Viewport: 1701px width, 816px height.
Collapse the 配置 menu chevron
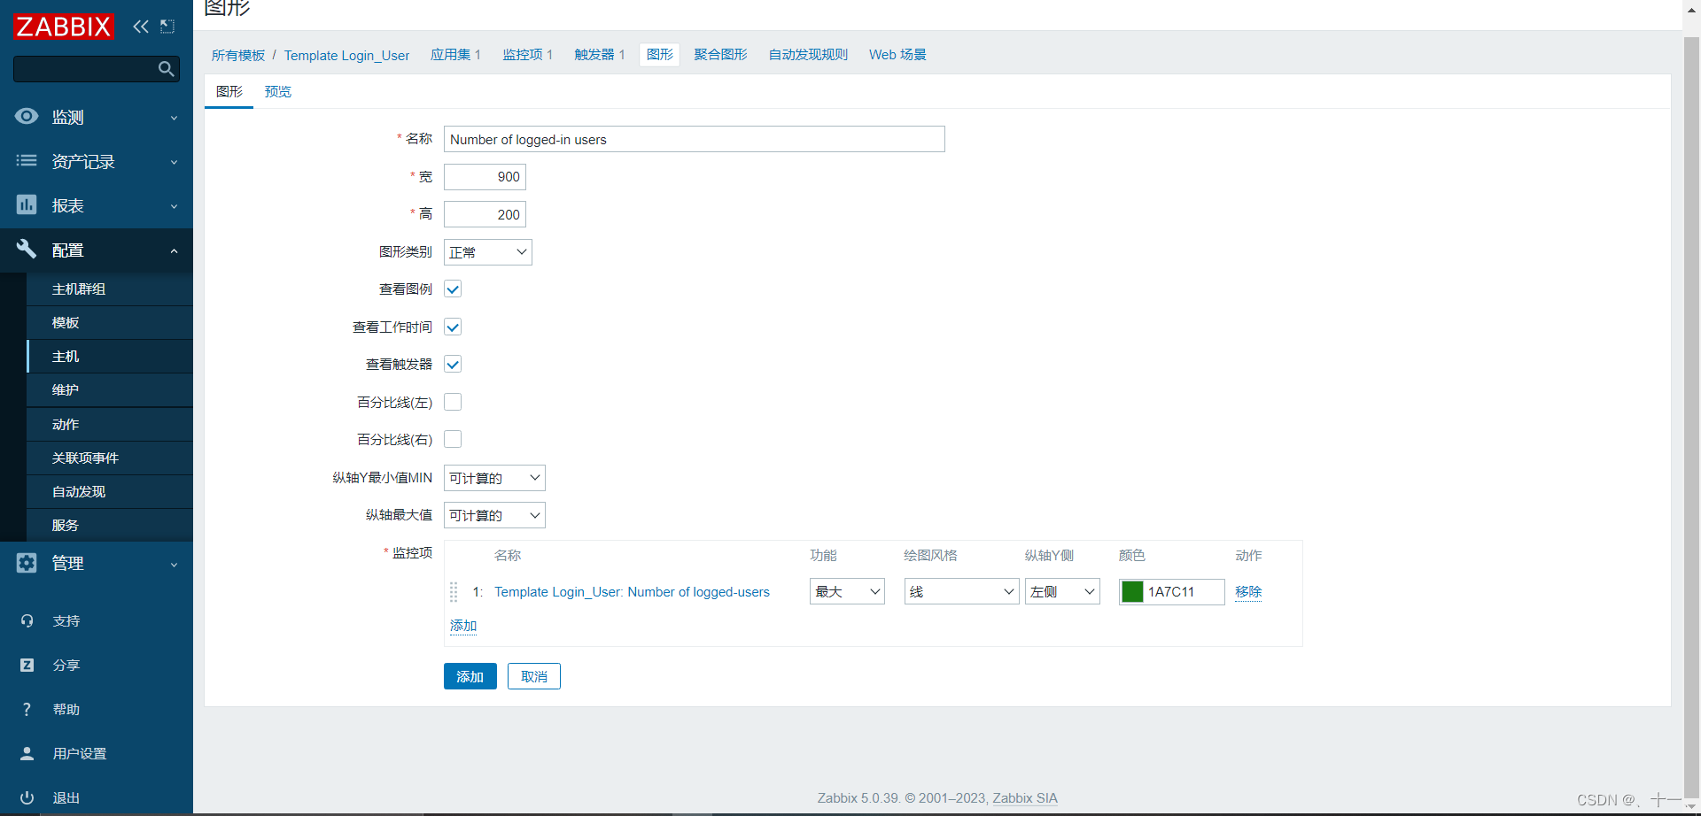(174, 251)
